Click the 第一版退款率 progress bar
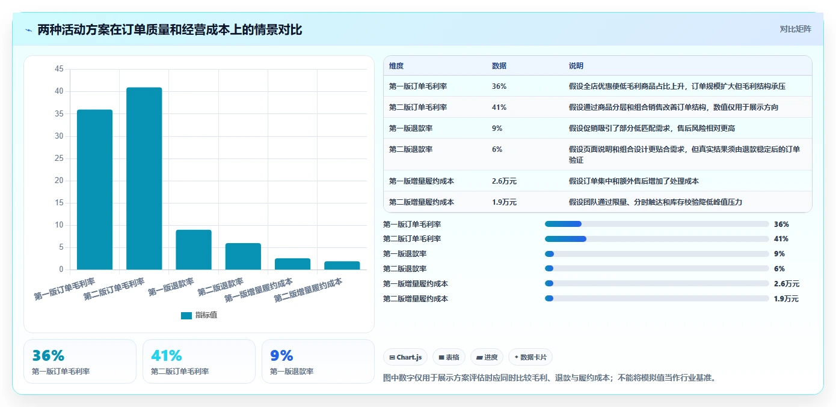 tap(657, 254)
